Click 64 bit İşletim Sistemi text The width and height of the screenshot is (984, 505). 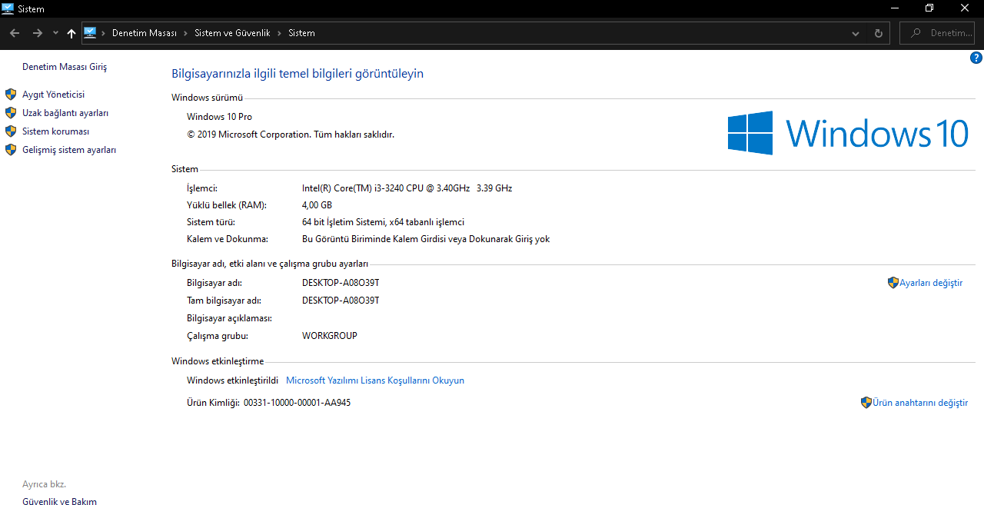(383, 222)
